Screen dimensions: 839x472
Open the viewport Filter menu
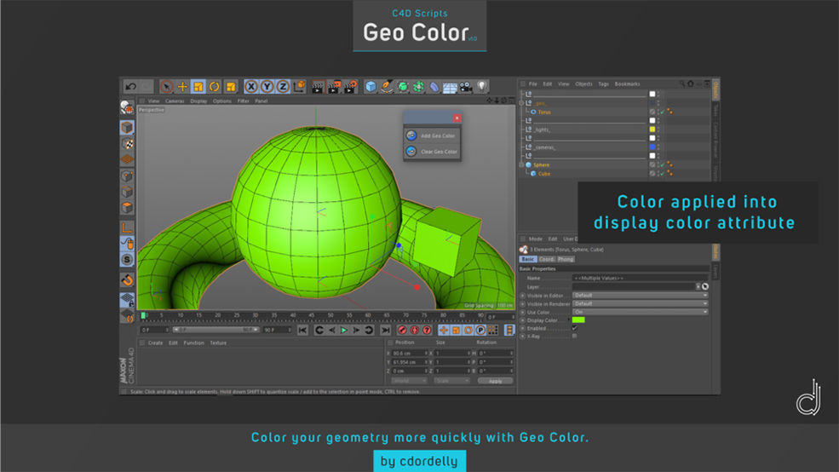(243, 101)
